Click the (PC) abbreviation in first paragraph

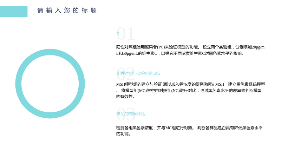[161, 47]
